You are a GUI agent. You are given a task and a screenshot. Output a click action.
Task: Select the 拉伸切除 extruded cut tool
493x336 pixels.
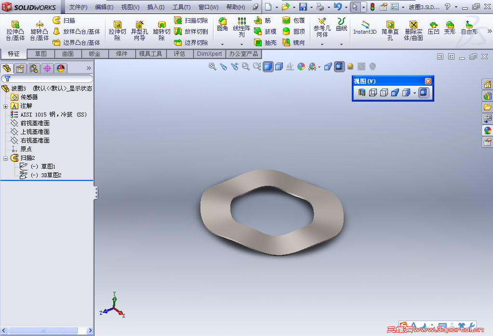[x=117, y=30]
